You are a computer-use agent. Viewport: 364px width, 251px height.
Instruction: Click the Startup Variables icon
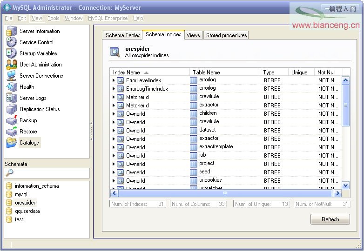11,53
